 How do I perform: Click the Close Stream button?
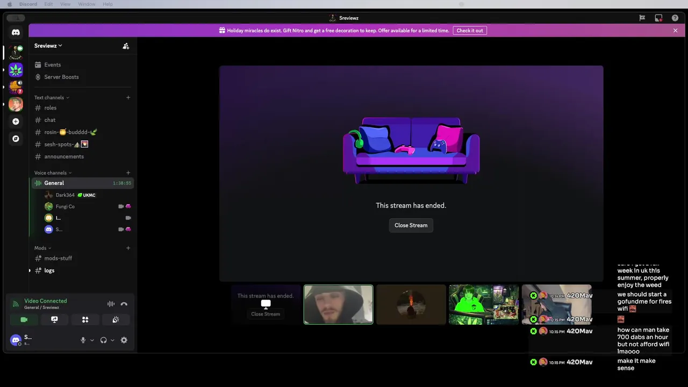[411, 225]
